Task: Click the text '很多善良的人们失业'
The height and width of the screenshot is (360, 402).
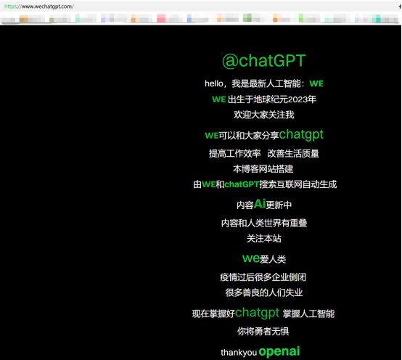Action: tap(264, 292)
